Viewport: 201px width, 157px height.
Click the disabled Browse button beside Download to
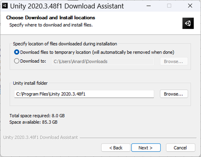click(x=174, y=61)
